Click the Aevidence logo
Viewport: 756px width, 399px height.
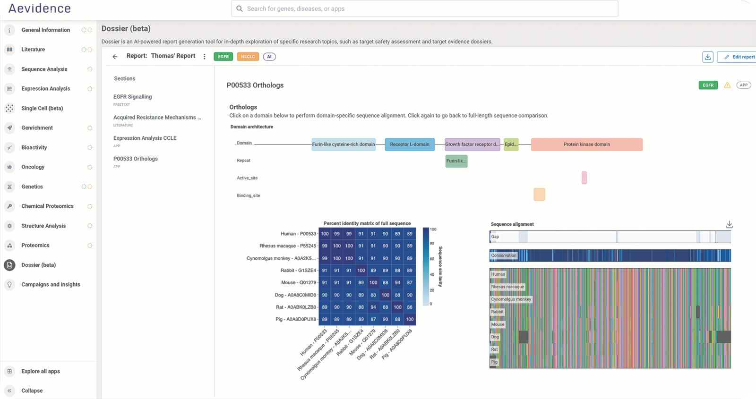pyautogui.click(x=40, y=8)
